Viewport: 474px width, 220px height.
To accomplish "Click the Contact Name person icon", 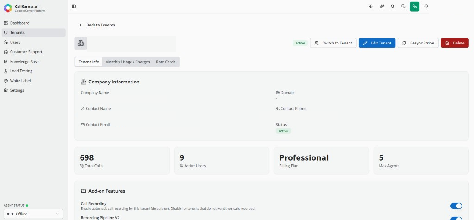I will click(x=83, y=109).
